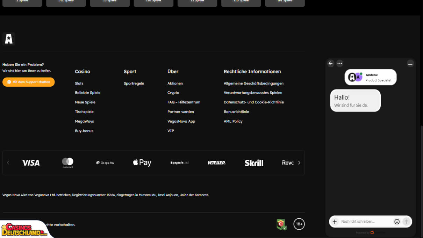Click Partner werden link
The width and height of the screenshot is (423, 238).
(181, 112)
